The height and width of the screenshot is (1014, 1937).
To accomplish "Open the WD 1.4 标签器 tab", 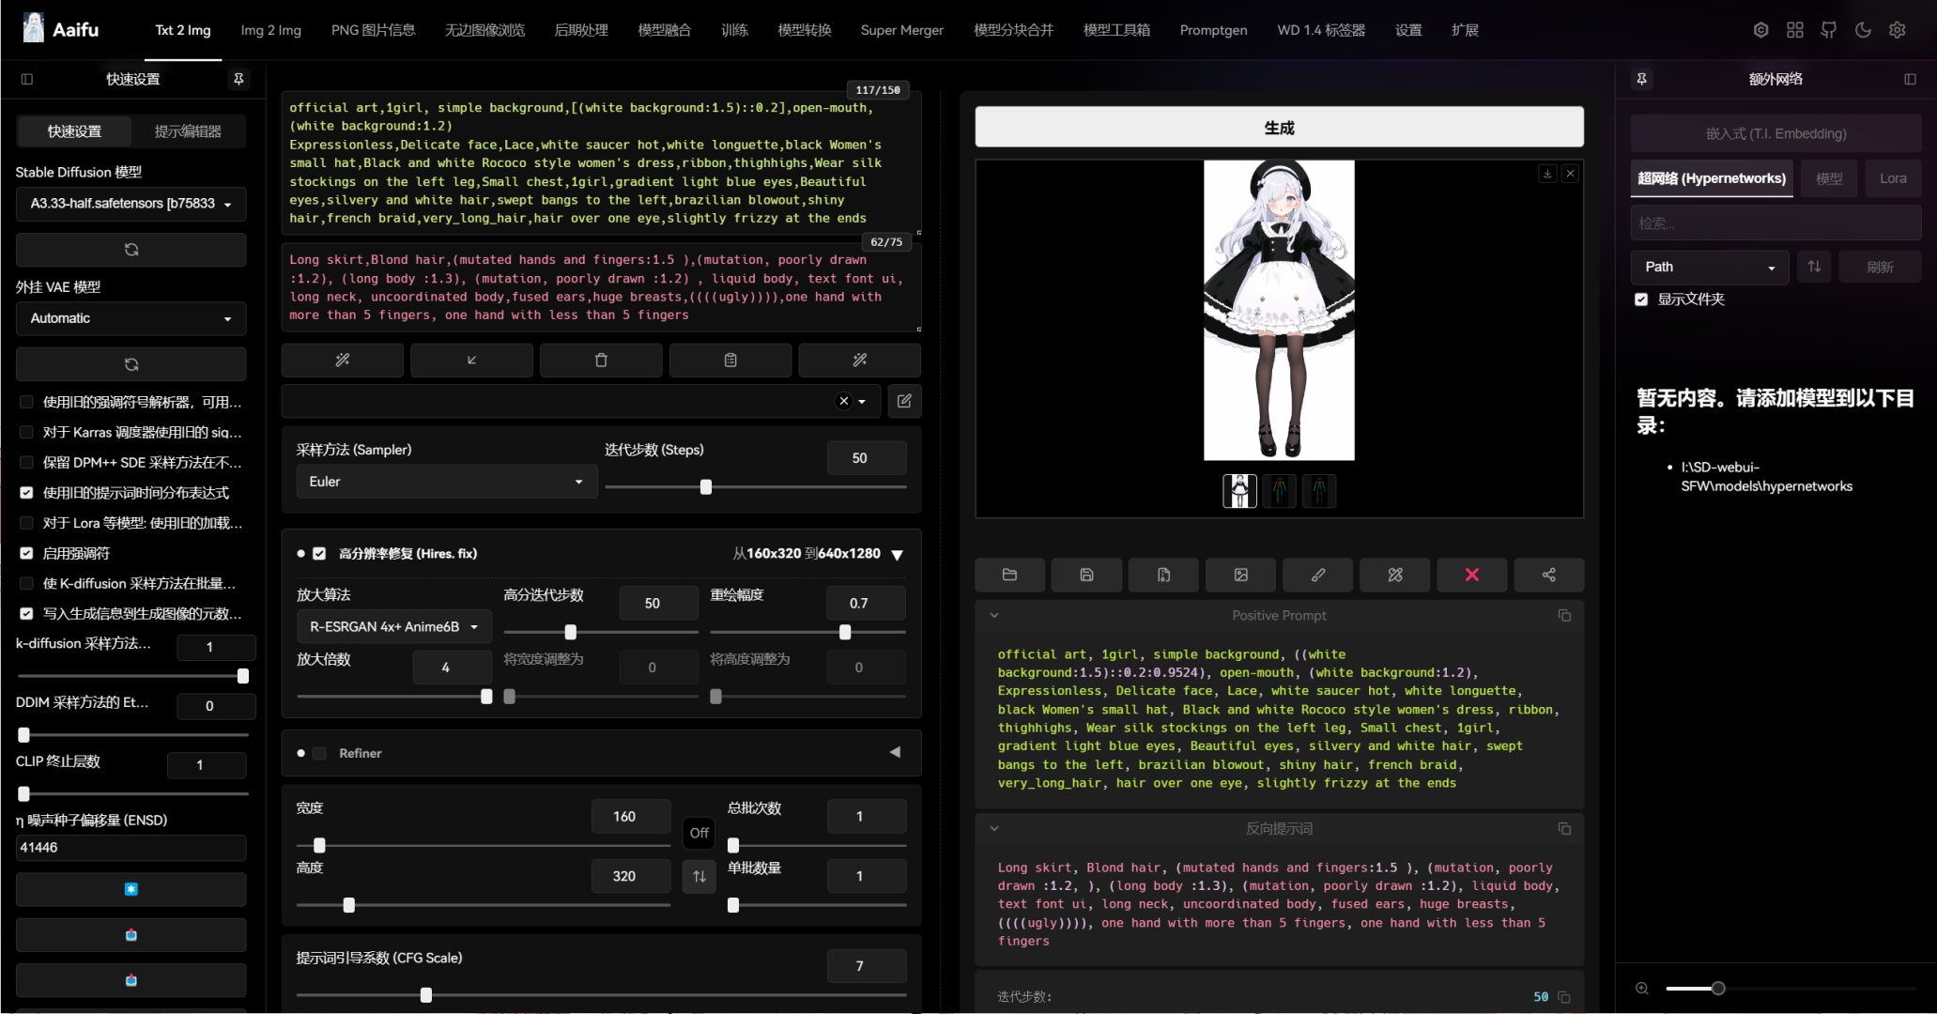I will tap(1321, 30).
